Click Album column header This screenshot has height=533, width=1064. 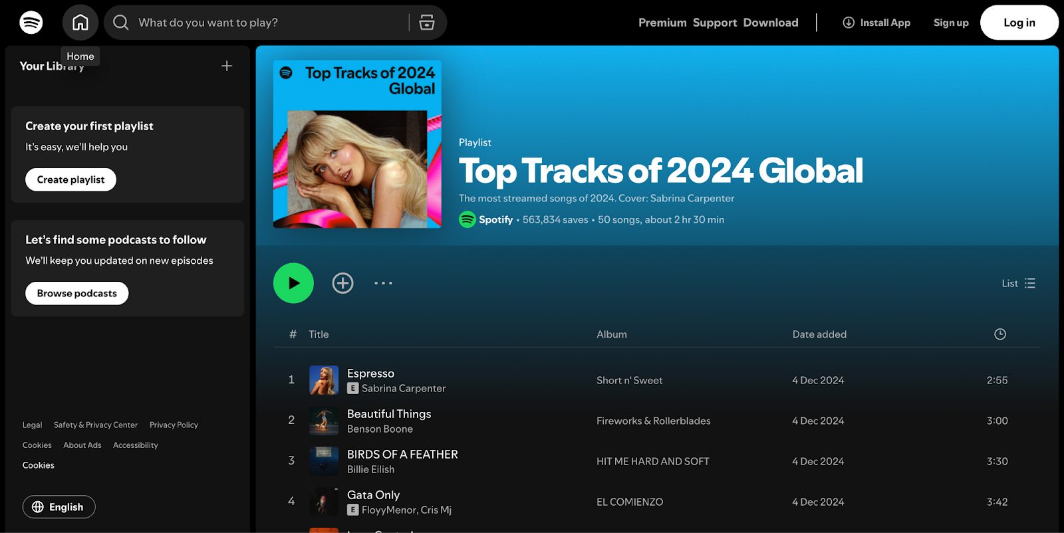[611, 335]
